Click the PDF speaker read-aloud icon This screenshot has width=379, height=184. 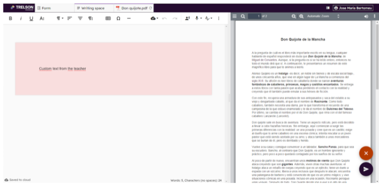click(367, 16)
